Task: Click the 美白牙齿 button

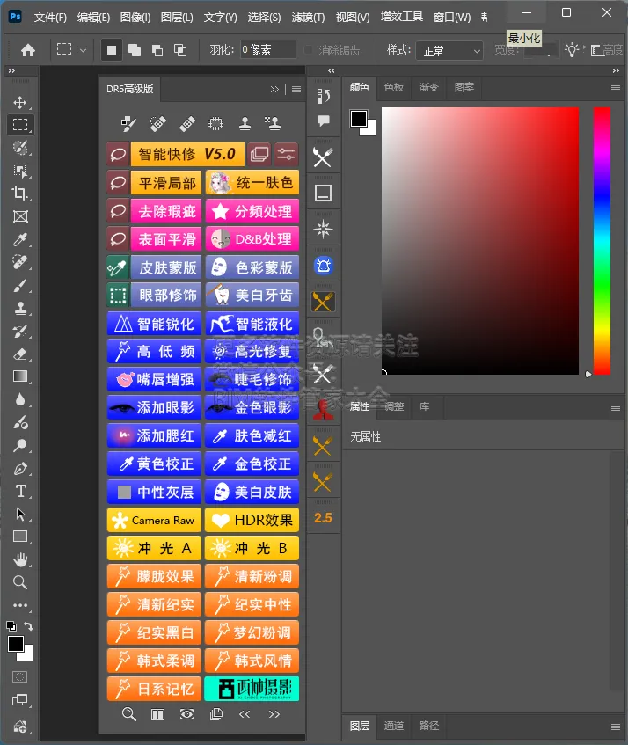Action: coord(252,295)
